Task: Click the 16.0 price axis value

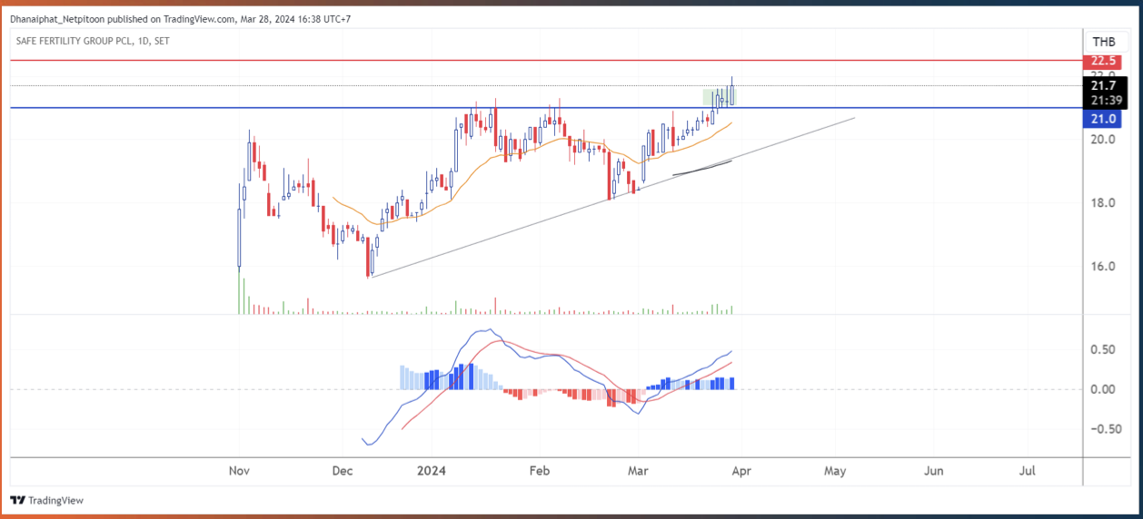Action: pyautogui.click(x=1102, y=266)
